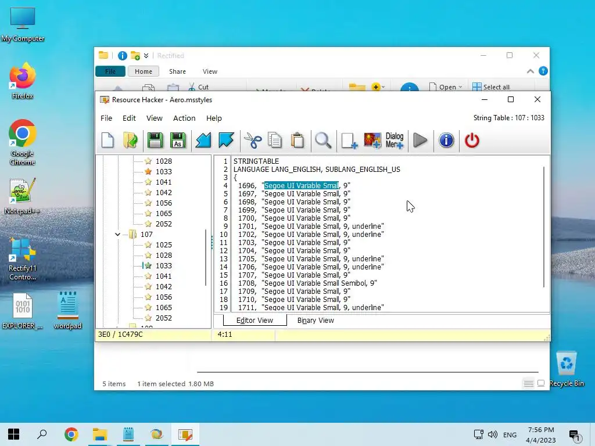Click the File tab in Explorer Rectified window
595x446 pixels.
tap(110, 71)
